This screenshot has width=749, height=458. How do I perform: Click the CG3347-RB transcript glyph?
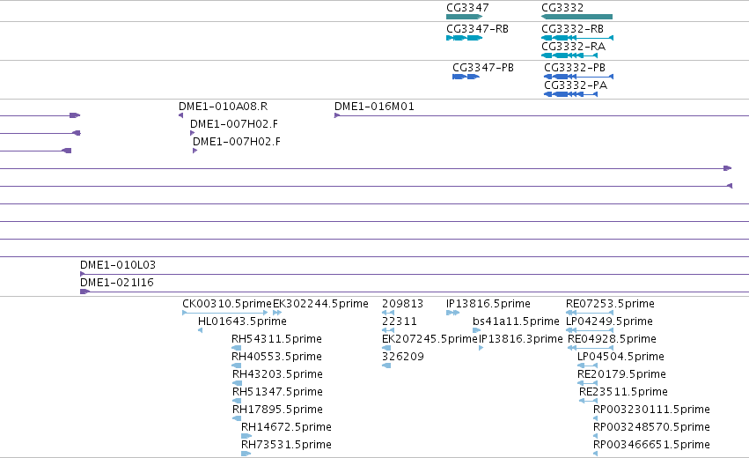pyautogui.click(x=465, y=38)
